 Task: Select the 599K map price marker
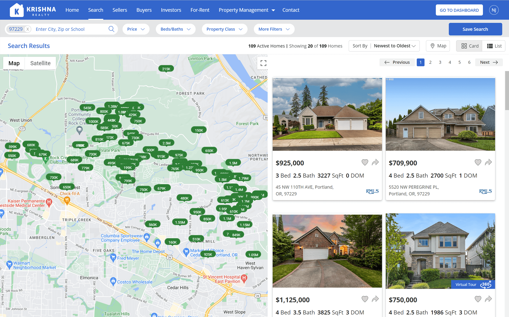[x=13, y=147]
